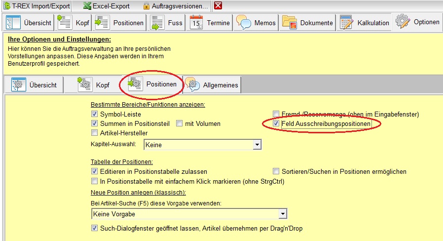Click the calculator icon for Kalkulation

coord(346,23)
